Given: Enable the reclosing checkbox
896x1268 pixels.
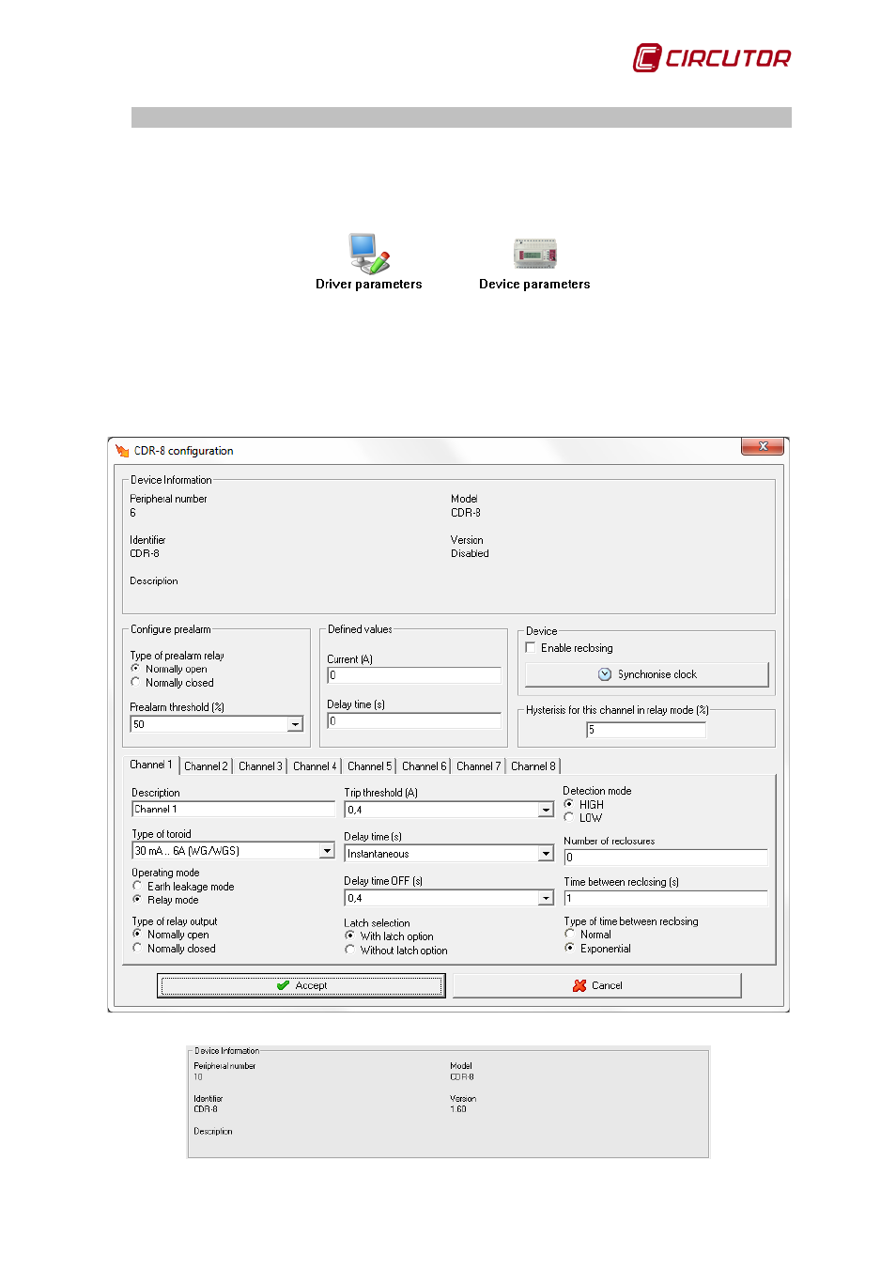Looking at the screenshot, I should click(x=531, y=648).
